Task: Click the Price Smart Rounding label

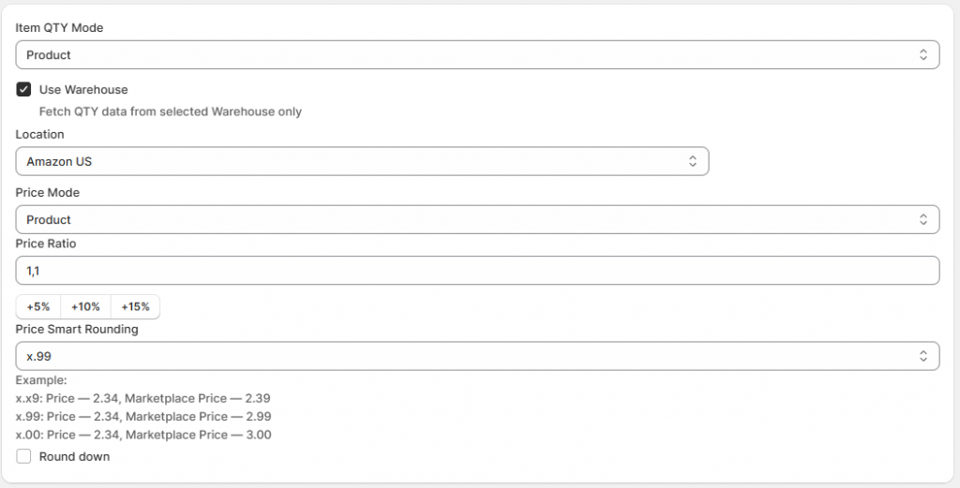Action: tap(77, 329)
